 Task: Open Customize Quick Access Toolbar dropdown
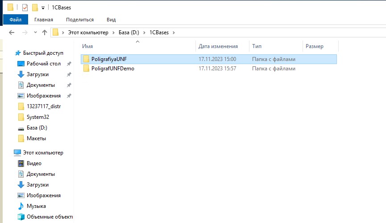tap(43, 8)
